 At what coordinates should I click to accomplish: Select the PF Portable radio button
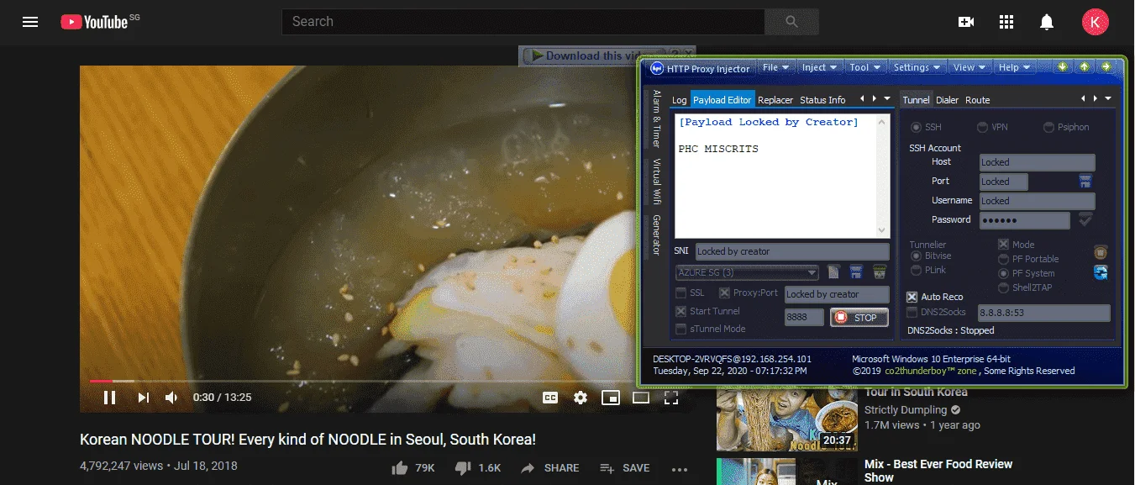(1003, 259)
